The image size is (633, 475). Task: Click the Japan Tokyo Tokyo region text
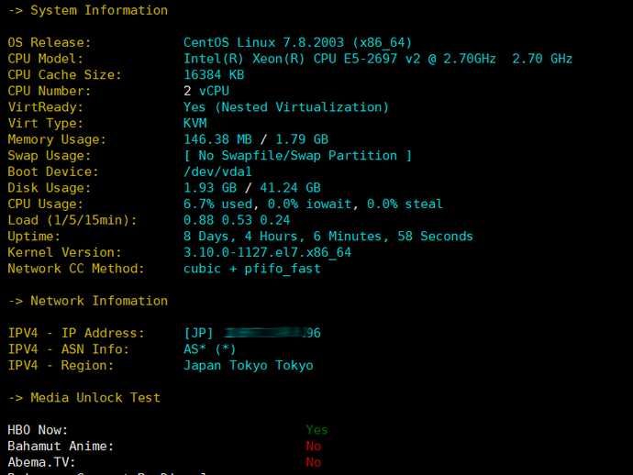click(248, 365)
